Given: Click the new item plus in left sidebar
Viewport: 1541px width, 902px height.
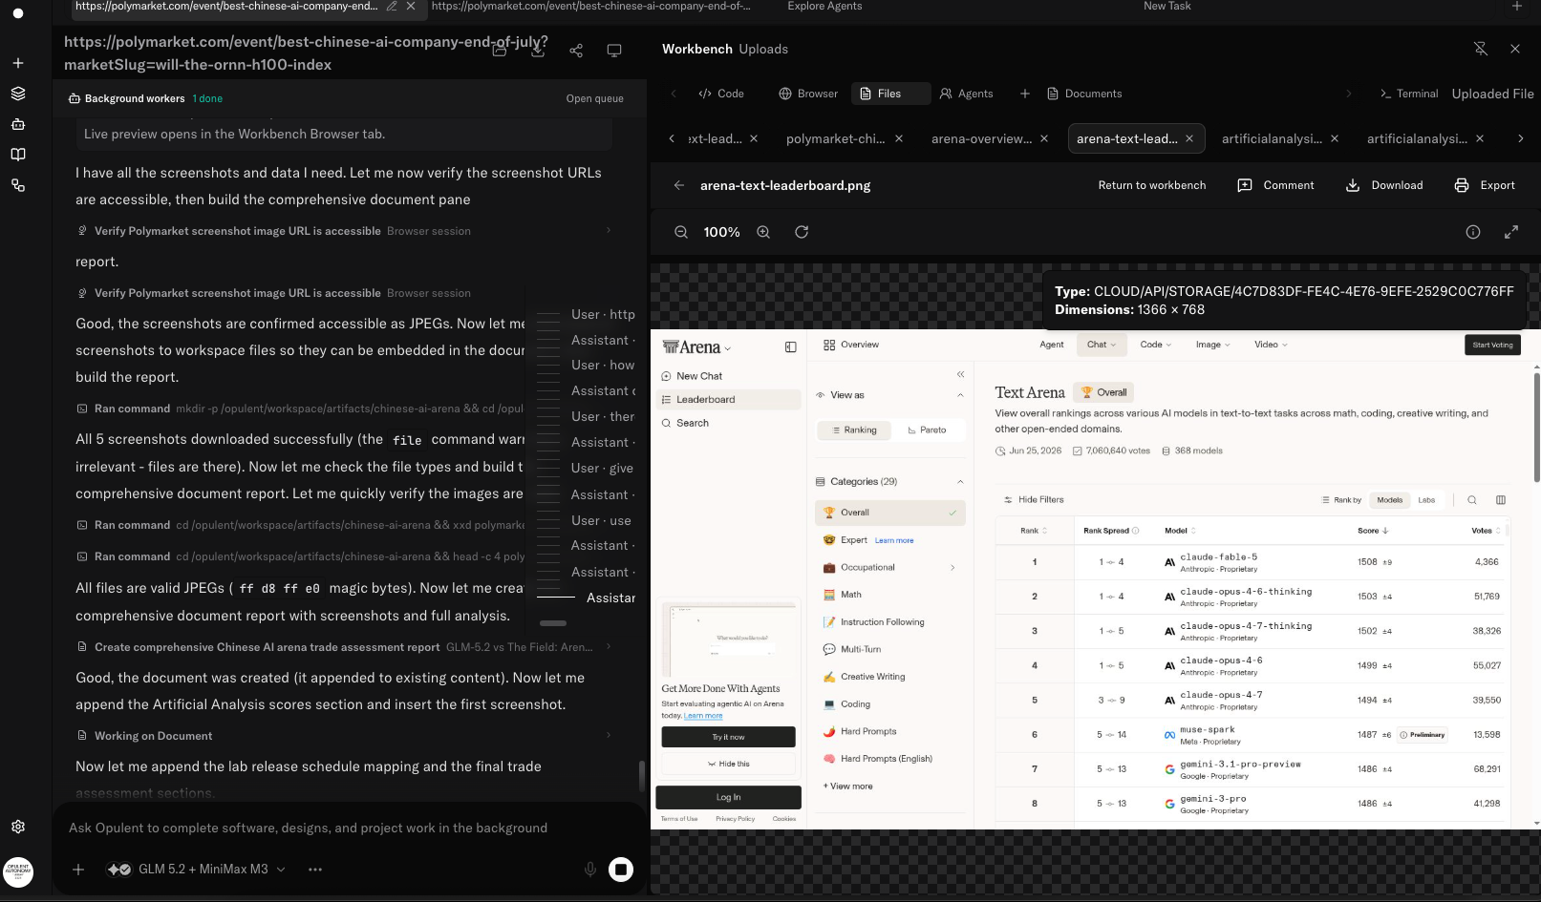Looking at the screenshot, I should point(17,63).
